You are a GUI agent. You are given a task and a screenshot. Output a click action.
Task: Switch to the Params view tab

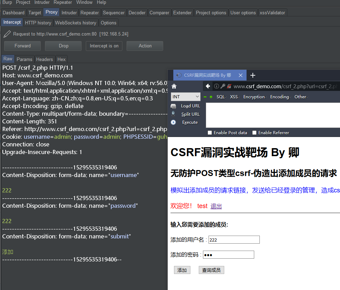24,59
